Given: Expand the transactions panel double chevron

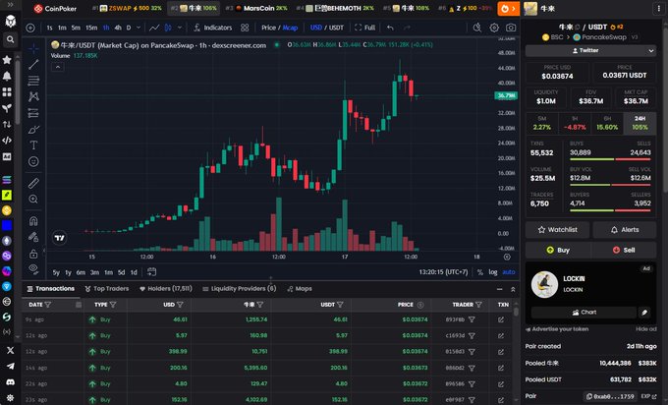Looking at the screenshot, I should [x=513, y=289].
